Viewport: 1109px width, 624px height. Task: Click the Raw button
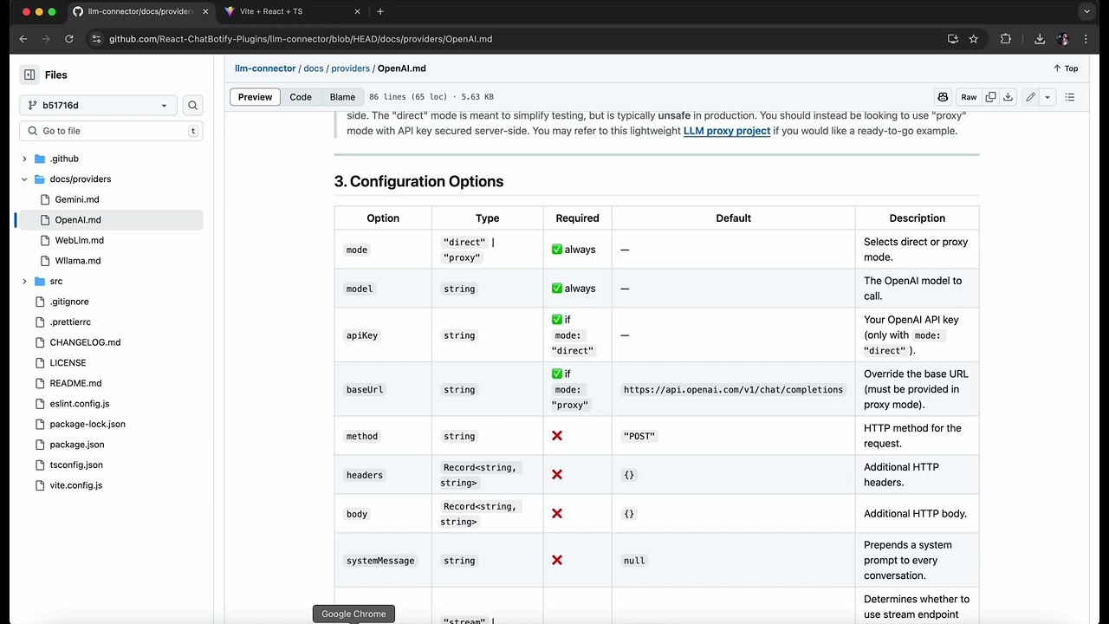pyautogui.click(x=969, y=97)
